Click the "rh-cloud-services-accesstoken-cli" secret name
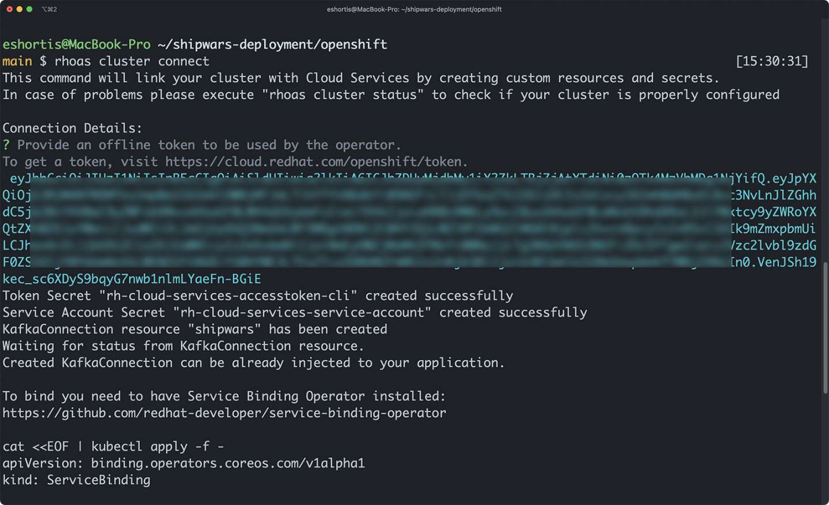The width and height of the screenshot is (829, 505). [228, 296]
